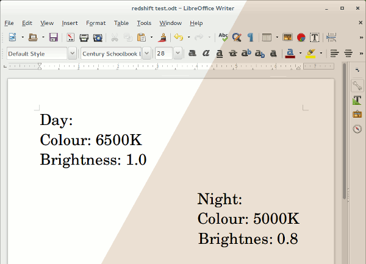This screenshot has width=366, height=264.
Task: Insert an image from the toolbar
Action: point(287,38)
